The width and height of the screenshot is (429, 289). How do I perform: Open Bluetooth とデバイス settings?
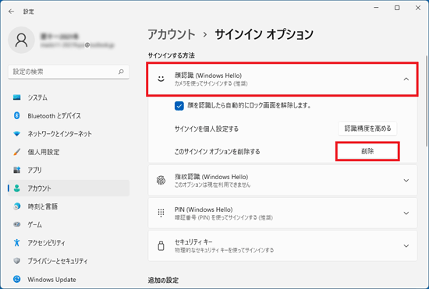69,115
